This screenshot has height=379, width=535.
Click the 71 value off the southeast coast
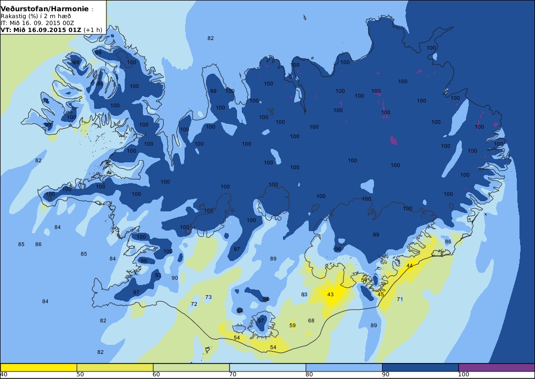(x=400, y=299)
